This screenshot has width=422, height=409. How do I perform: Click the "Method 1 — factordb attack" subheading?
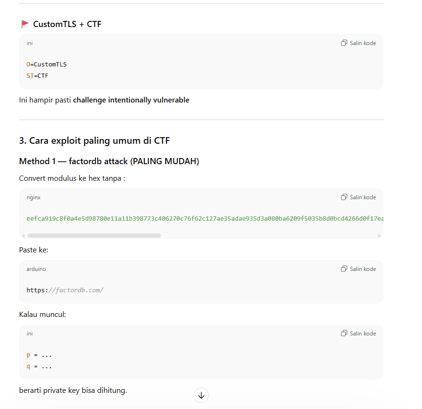[109, 161]
